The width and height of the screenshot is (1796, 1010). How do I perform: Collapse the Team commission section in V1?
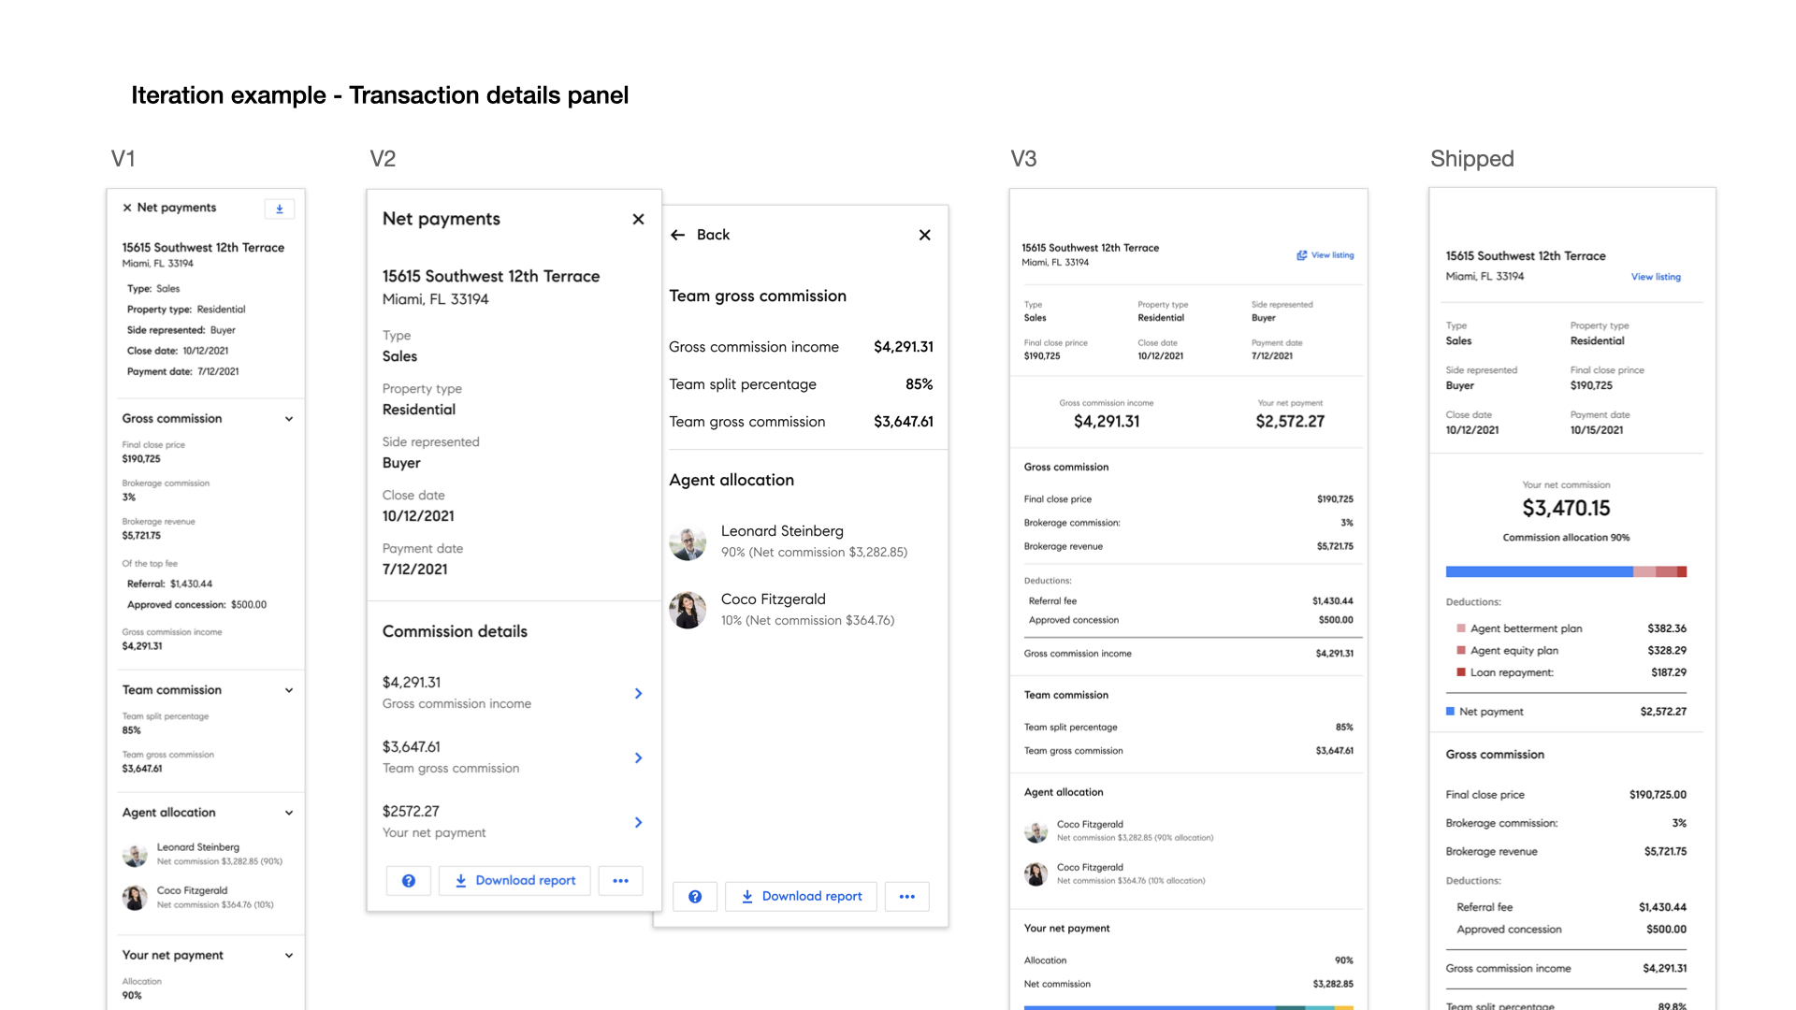click(x=288, y=690)
